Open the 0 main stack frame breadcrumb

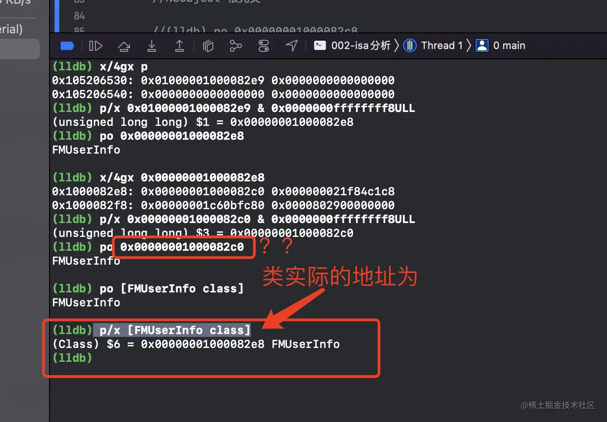pyautogui.click(x=509, y=45)
